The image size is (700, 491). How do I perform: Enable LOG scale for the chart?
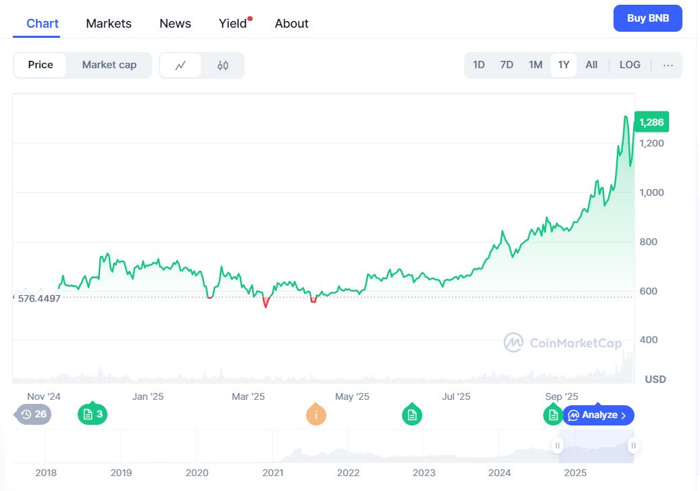[x=630, y=65]
